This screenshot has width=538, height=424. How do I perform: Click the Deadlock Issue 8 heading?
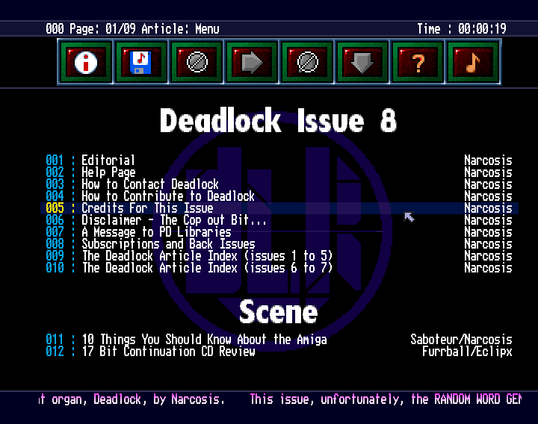point(278,120)
